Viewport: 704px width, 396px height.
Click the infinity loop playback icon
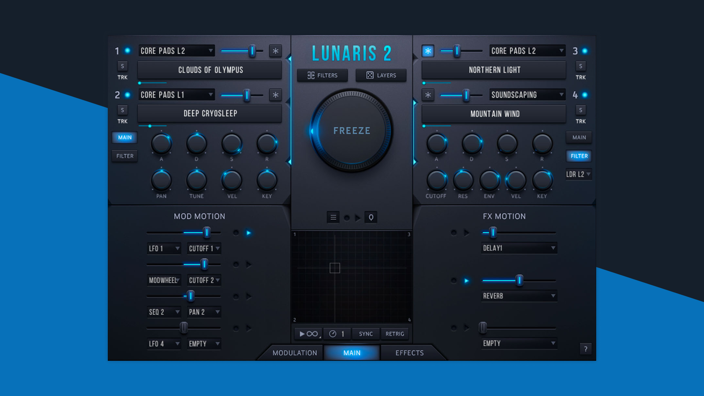[308, 334]
